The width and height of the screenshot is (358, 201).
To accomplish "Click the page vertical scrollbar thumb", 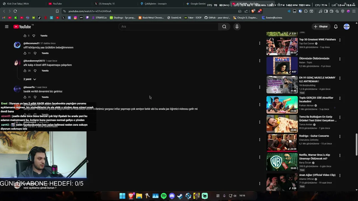I will pyautogui.click(x=356, y=145).
